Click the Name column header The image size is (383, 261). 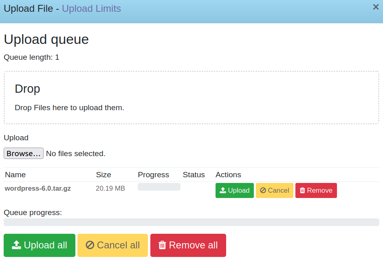(x=15, y=175)
